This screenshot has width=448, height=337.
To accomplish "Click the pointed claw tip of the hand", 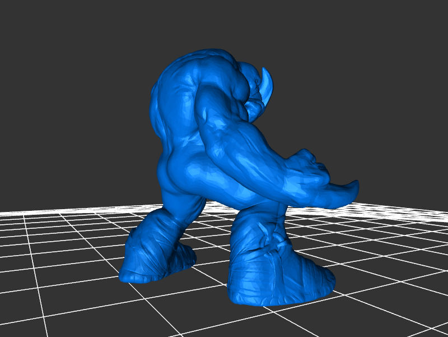I will coord(352,186).
